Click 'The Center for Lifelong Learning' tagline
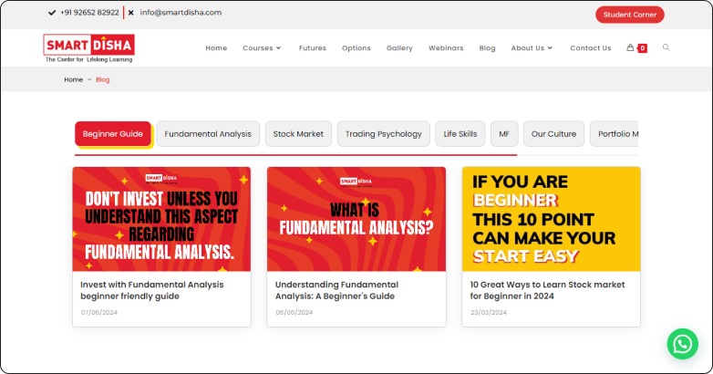The image size is (713, 374). pyautogui.click(x=88, y=59)
